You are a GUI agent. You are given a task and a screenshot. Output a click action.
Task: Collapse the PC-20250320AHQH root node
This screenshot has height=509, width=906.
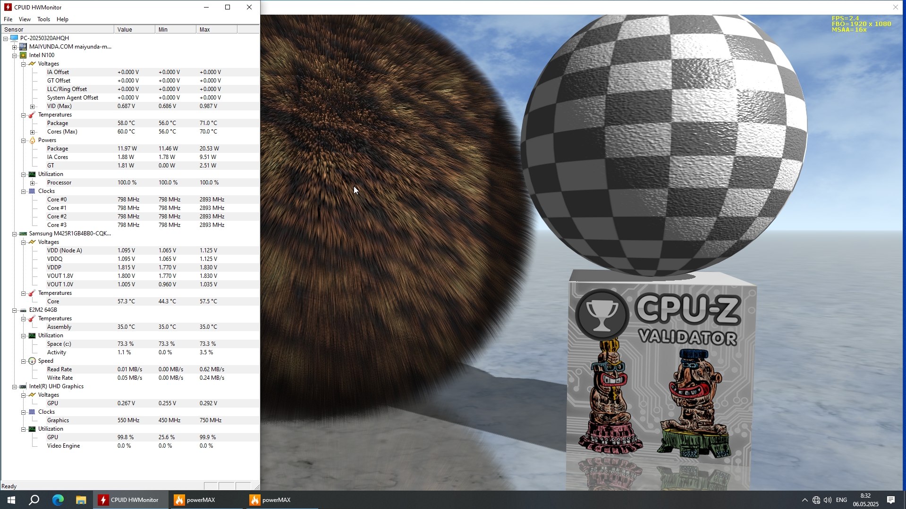6,39
